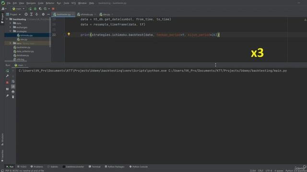Toggle Soft-Wrap in Run console

13,81
